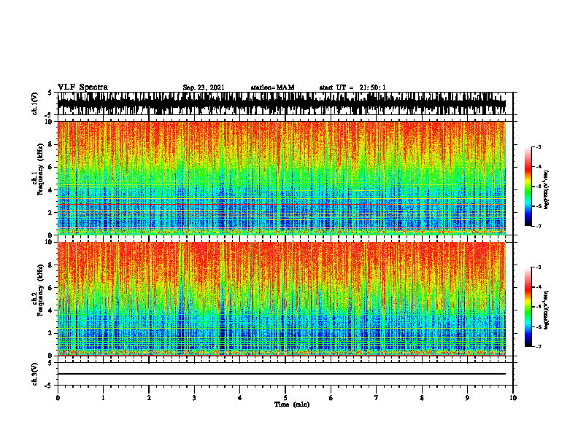Click the "start UT = 21:50: 1" text

click(x=352, y=87)
